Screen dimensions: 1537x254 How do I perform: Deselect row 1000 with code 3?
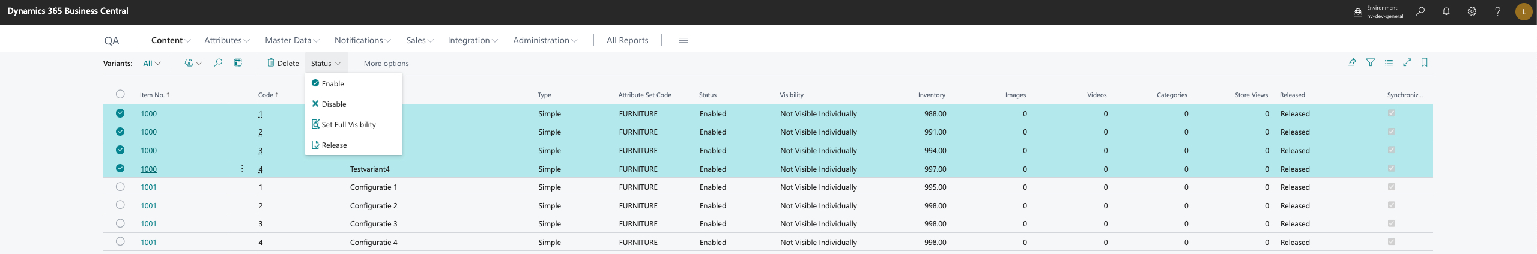click(120, 150)
